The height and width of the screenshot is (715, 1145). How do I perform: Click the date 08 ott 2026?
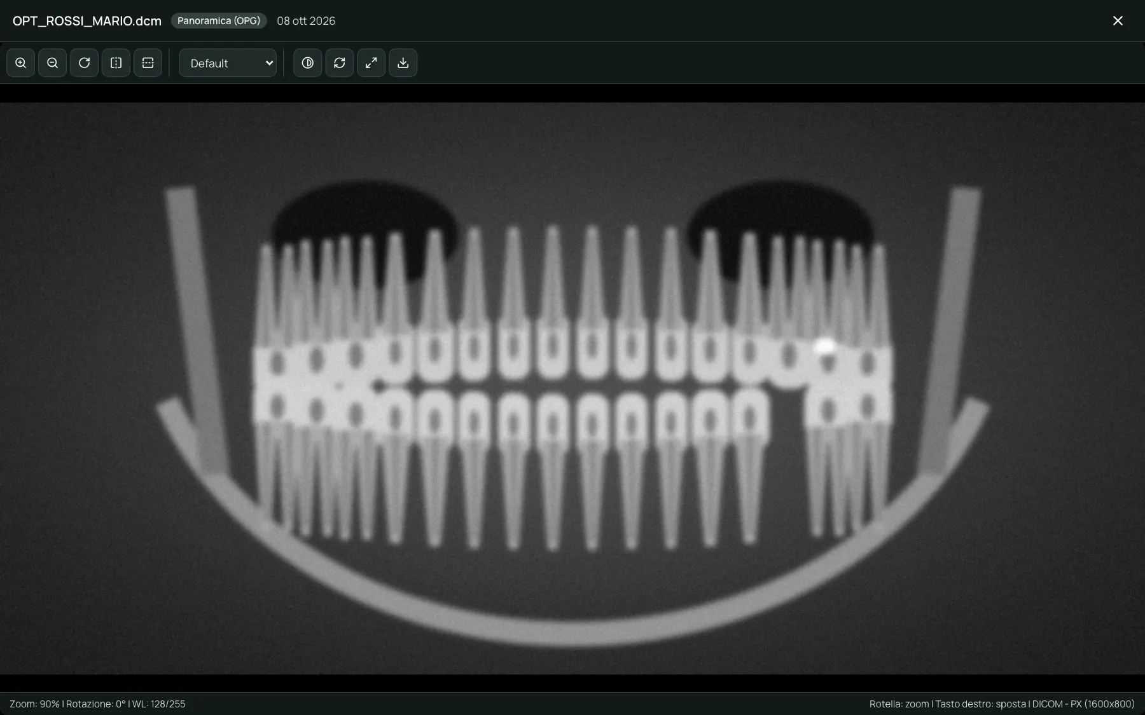pyautogui.click(x=306, y=21)
